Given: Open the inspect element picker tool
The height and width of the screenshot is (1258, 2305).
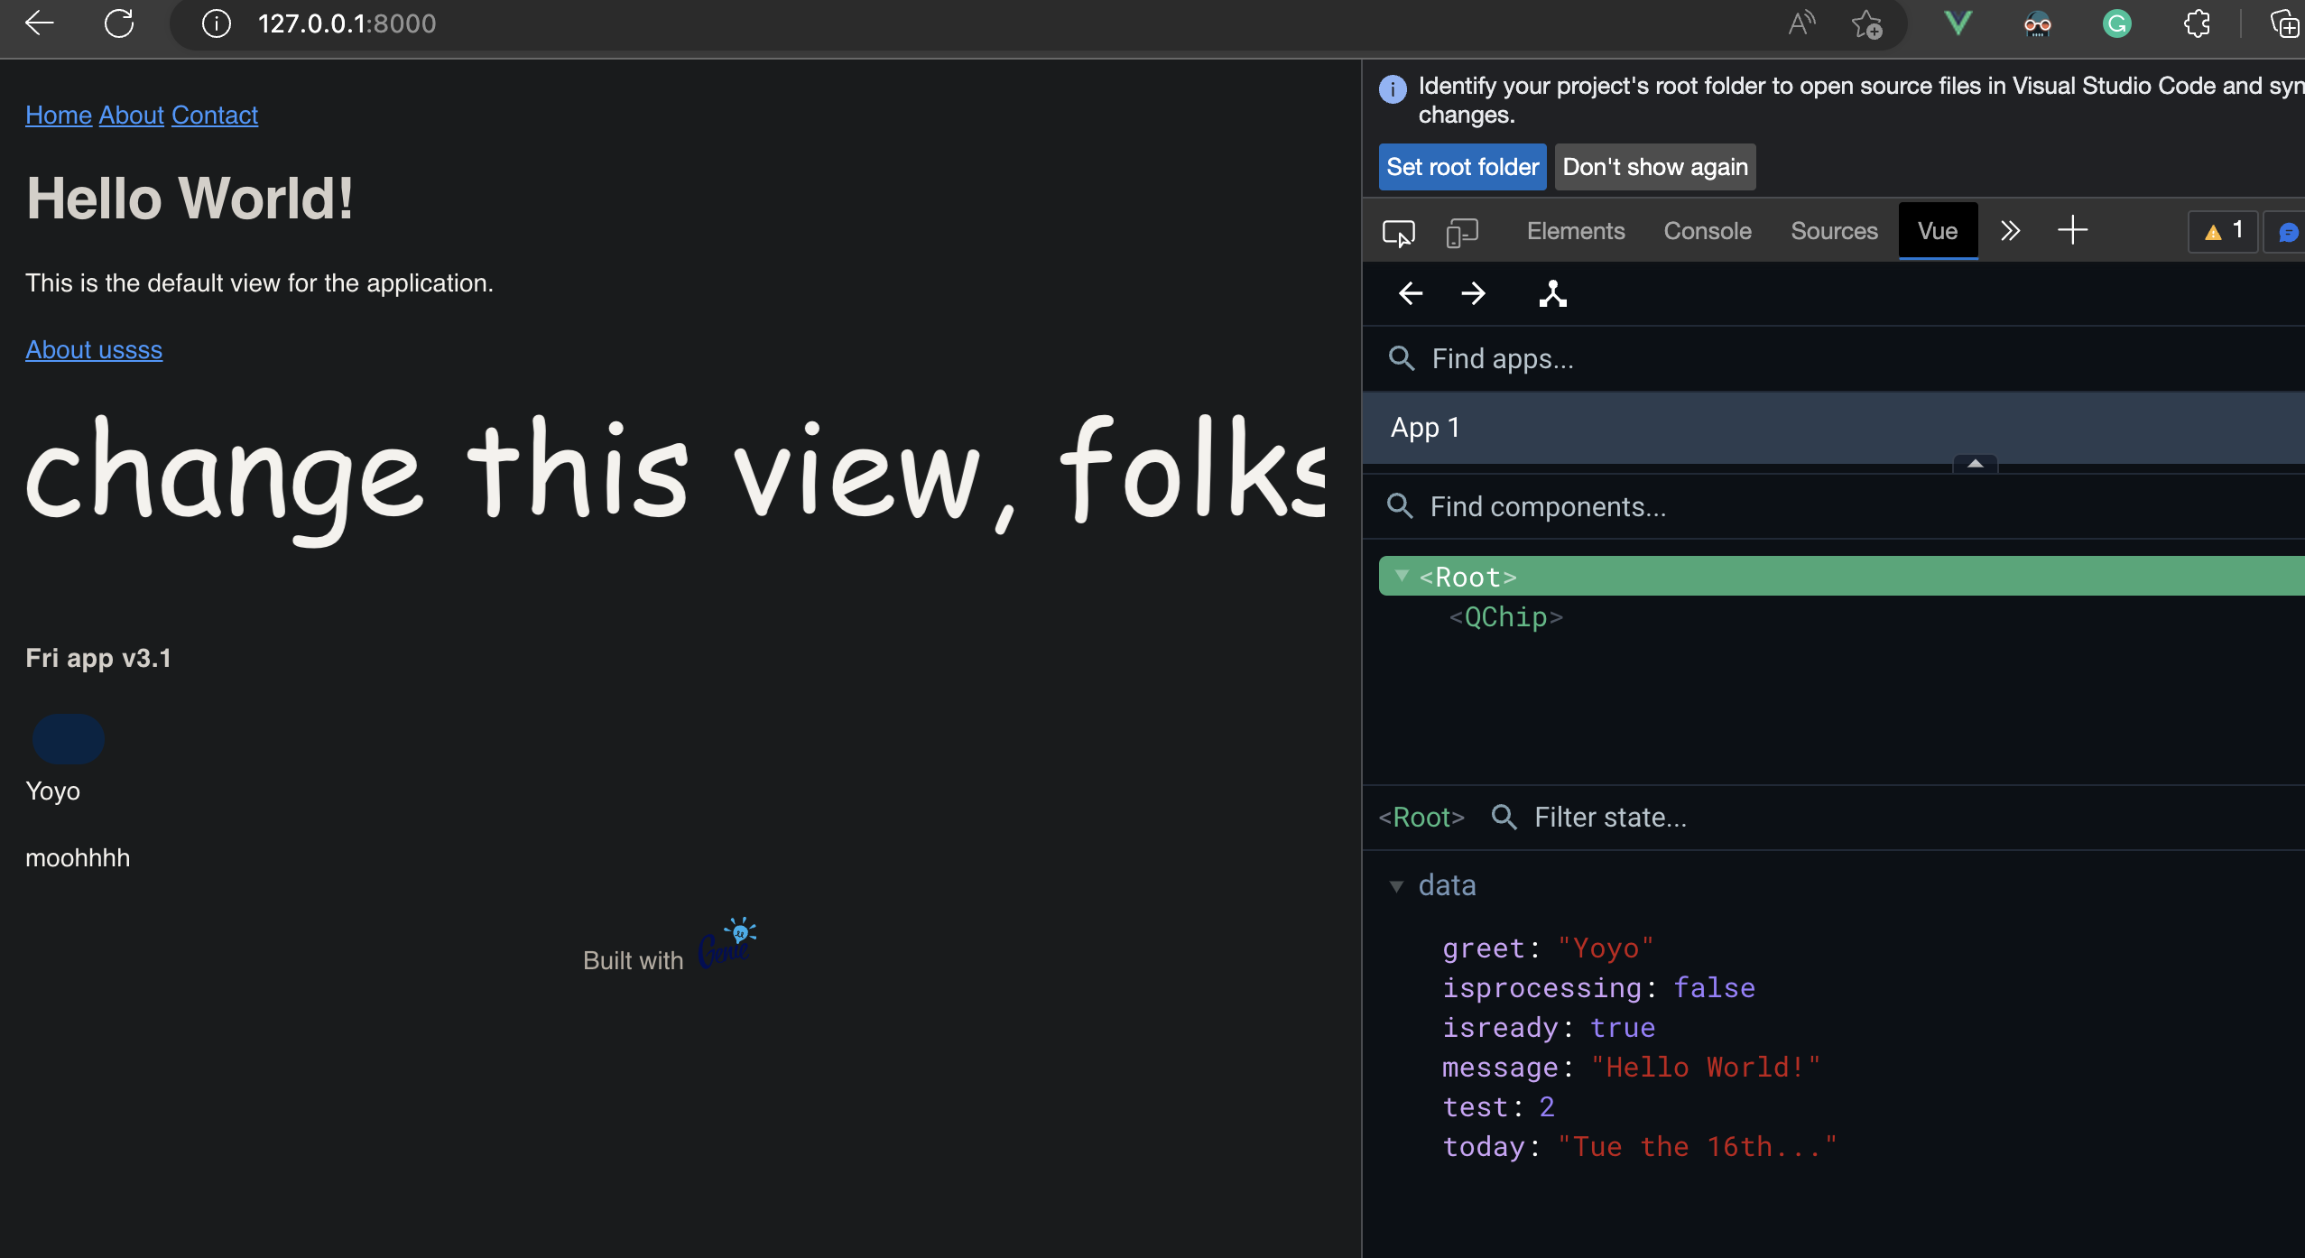Looking at the screenshot, I should (1399, 232).
